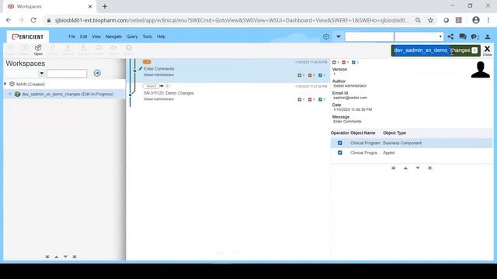The width and height of the screenshot is (497, 279).
Task: Click the MAIN workspace tree icon
Action: pyautogui.click(x=12, y=84)
